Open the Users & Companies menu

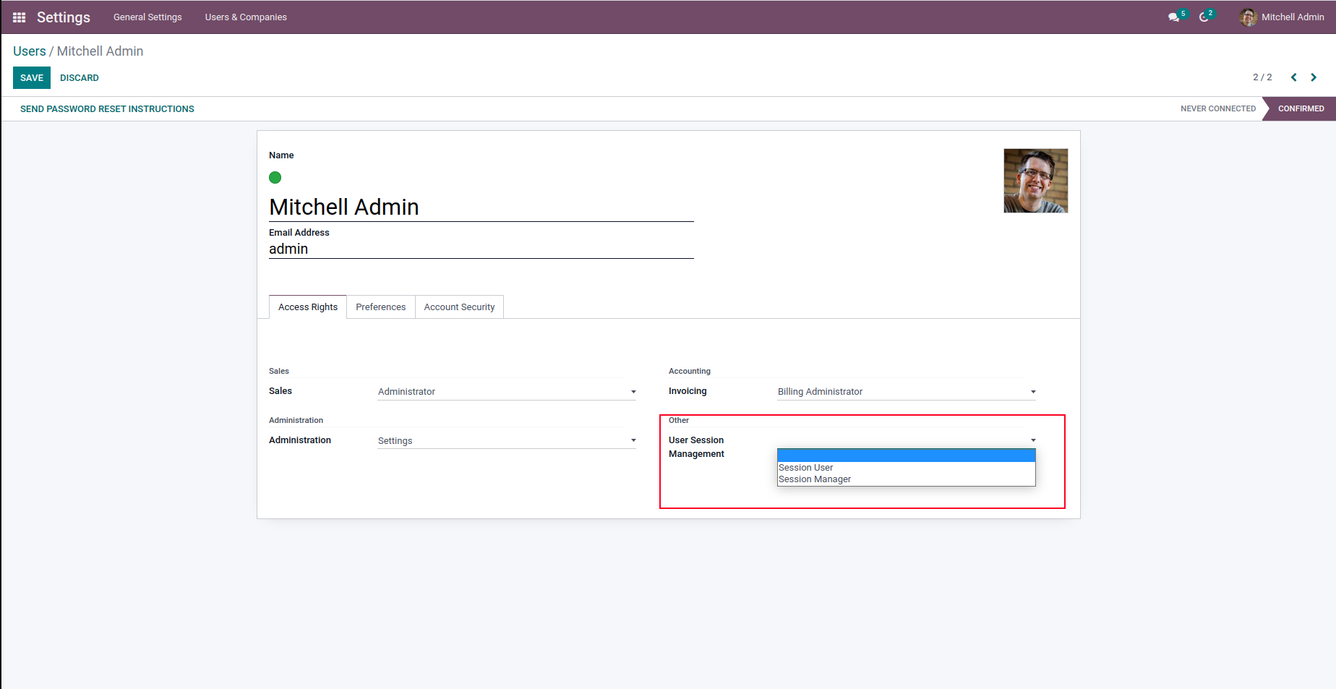coord(246,17)
